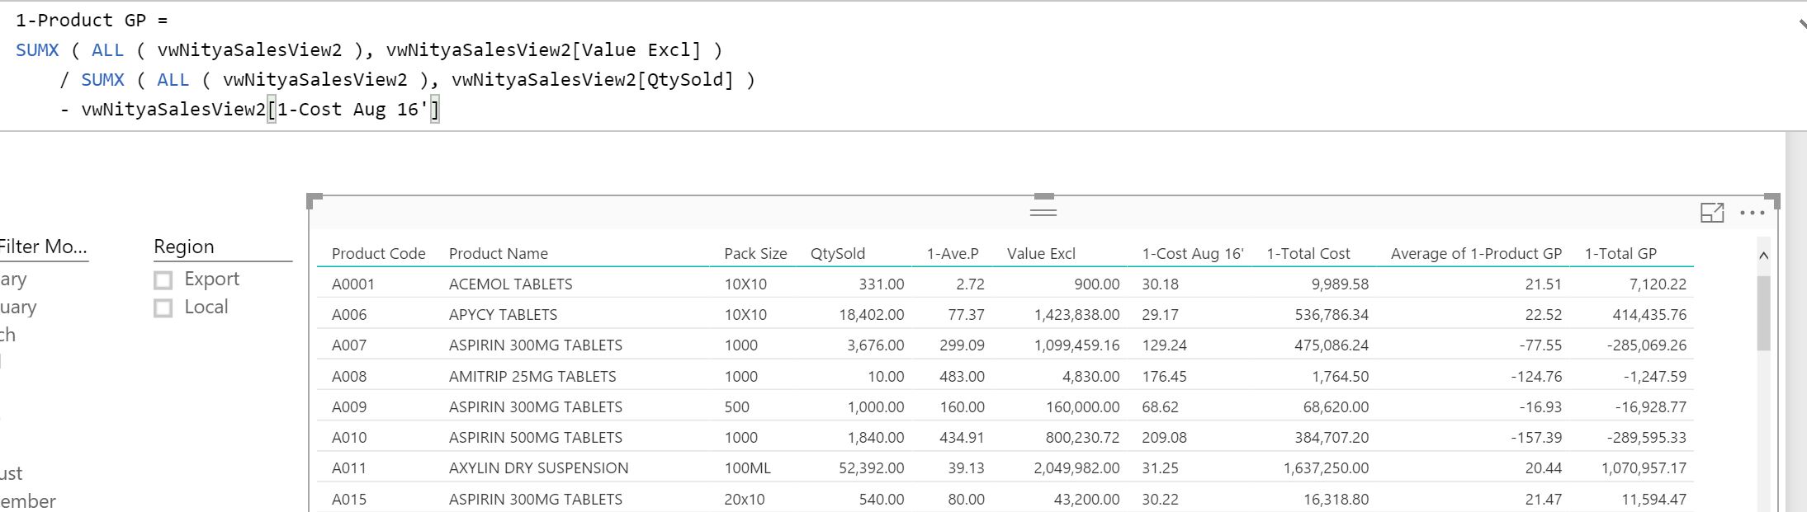1807x512 pixels.
Task: Sort by QtySold column header
Action: click(837, 253)
